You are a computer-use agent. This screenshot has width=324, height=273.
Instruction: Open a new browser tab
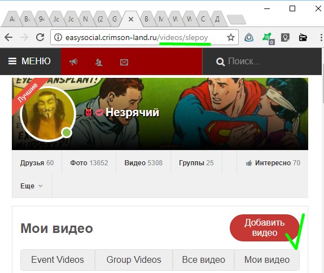[x=237, y=20]
